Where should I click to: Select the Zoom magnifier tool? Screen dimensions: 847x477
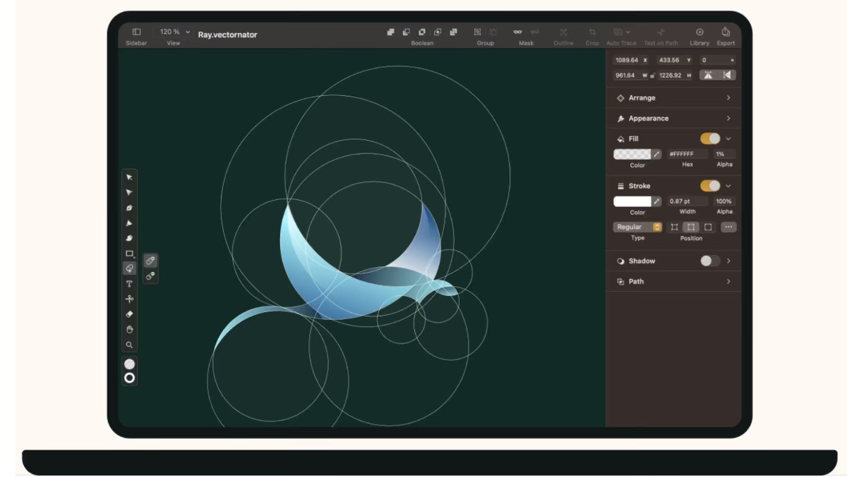(x=129, y=345)
